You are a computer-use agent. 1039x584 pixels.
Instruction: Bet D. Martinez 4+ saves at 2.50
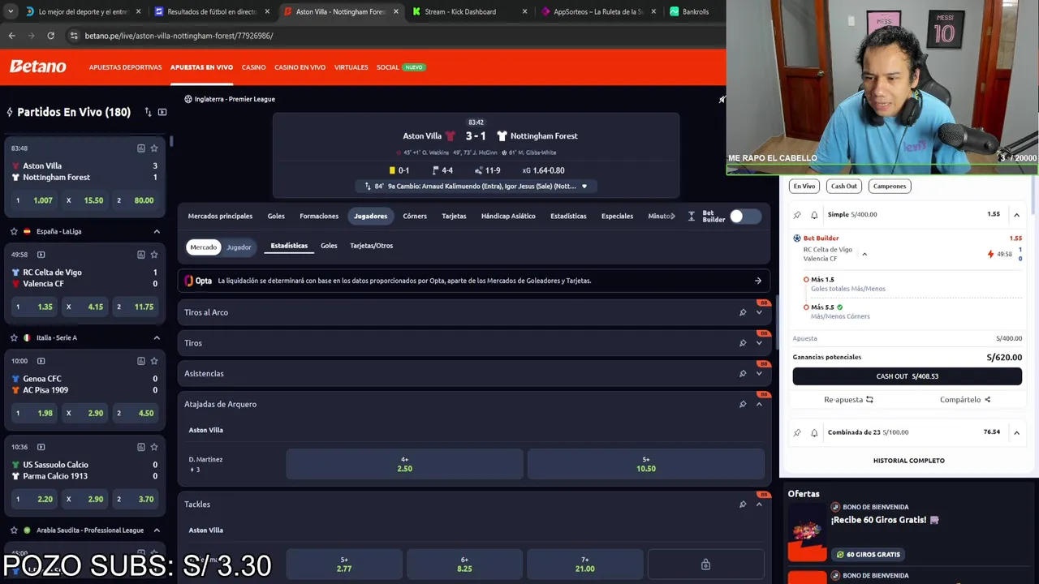coord(404,464)
